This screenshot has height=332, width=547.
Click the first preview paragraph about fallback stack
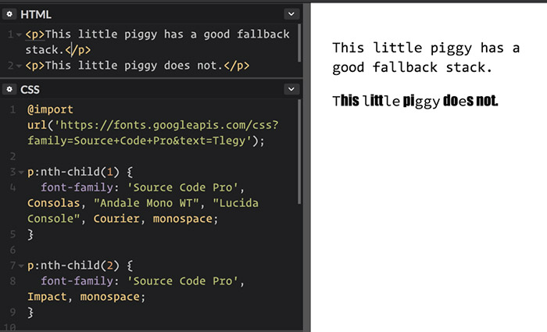coord(426,58)
